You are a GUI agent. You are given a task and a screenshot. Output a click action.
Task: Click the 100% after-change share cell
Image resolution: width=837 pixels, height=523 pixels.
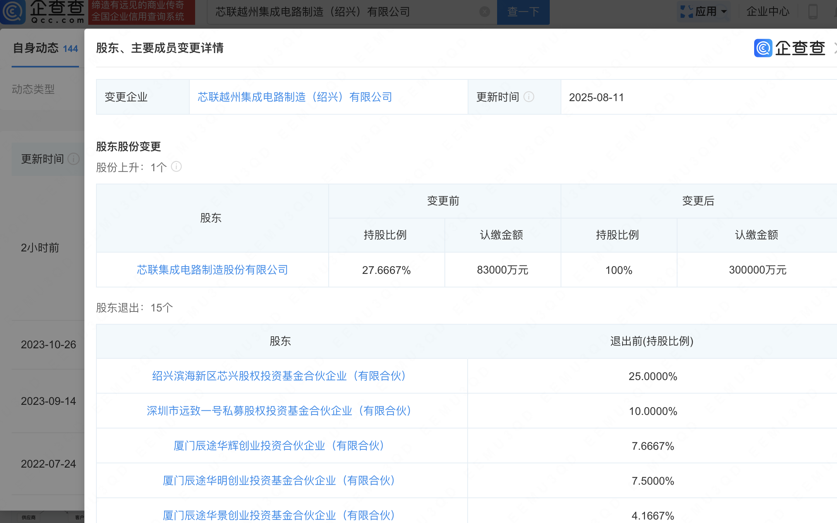619,270
